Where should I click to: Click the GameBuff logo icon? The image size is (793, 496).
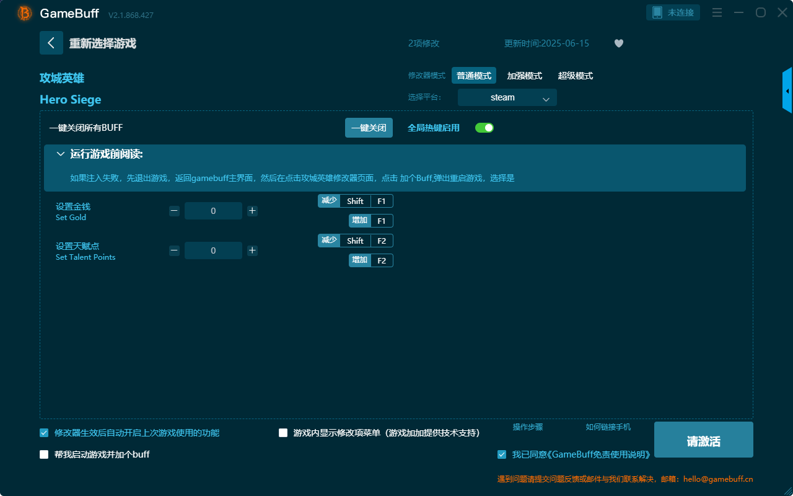(25, 13)
